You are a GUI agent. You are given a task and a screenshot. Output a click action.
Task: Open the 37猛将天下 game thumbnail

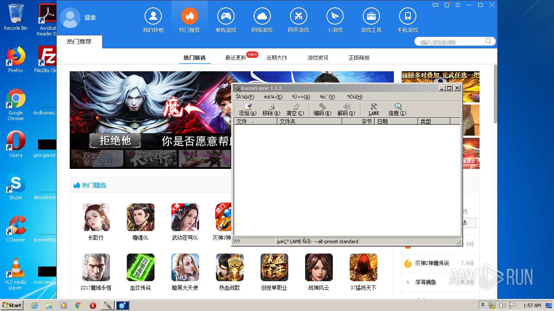pyautogui.click(x=364, y=267)
